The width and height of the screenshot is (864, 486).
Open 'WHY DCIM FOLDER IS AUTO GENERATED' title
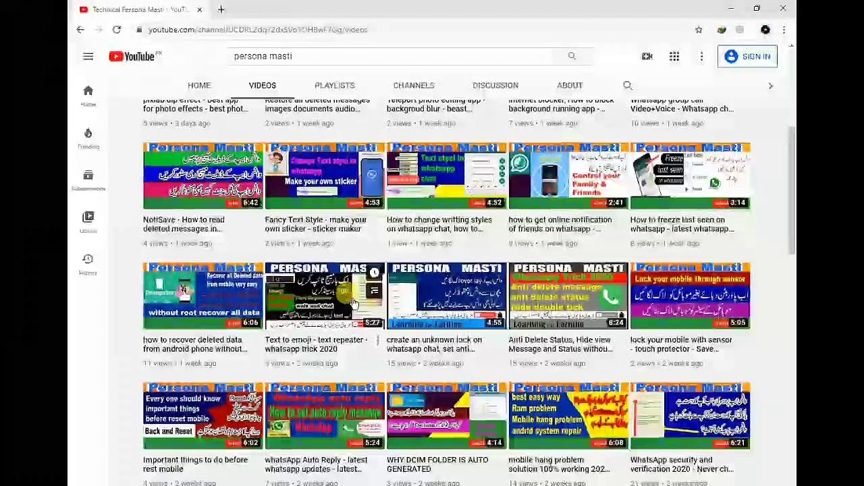(x=437, y=464)
